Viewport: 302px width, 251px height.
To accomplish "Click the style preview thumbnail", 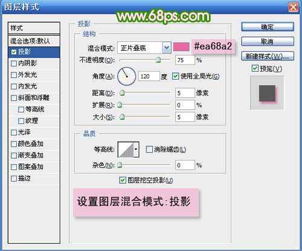I will (267, 93).
